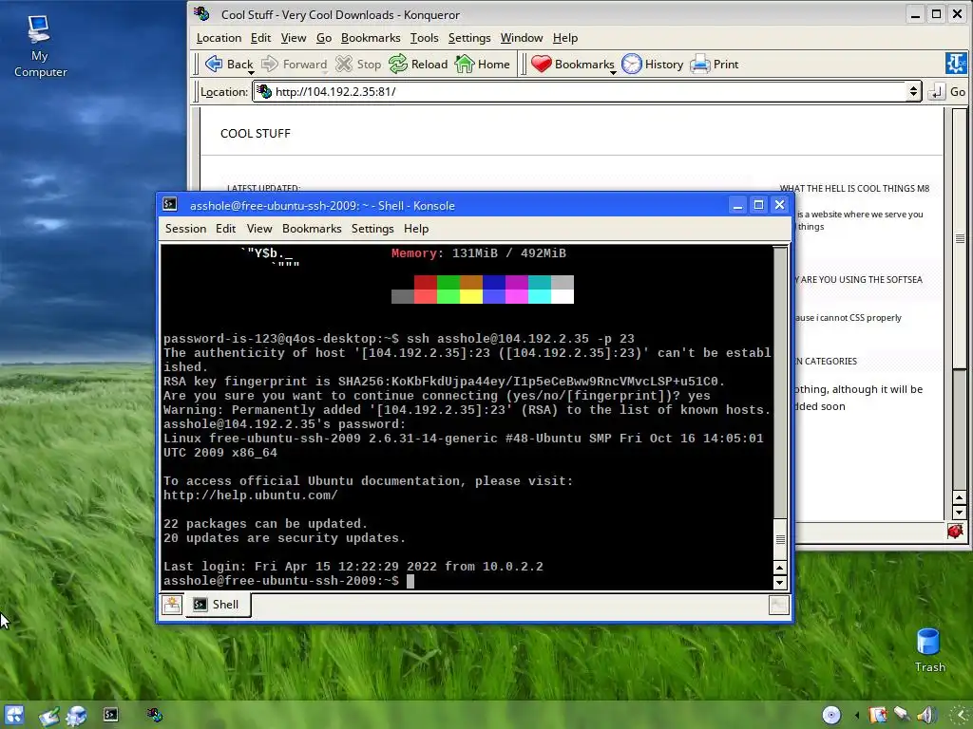Open Konsole's Bookmarks menu
This screenshot has width=973, height=729.
pyautogui.click(x=312, y=229)
